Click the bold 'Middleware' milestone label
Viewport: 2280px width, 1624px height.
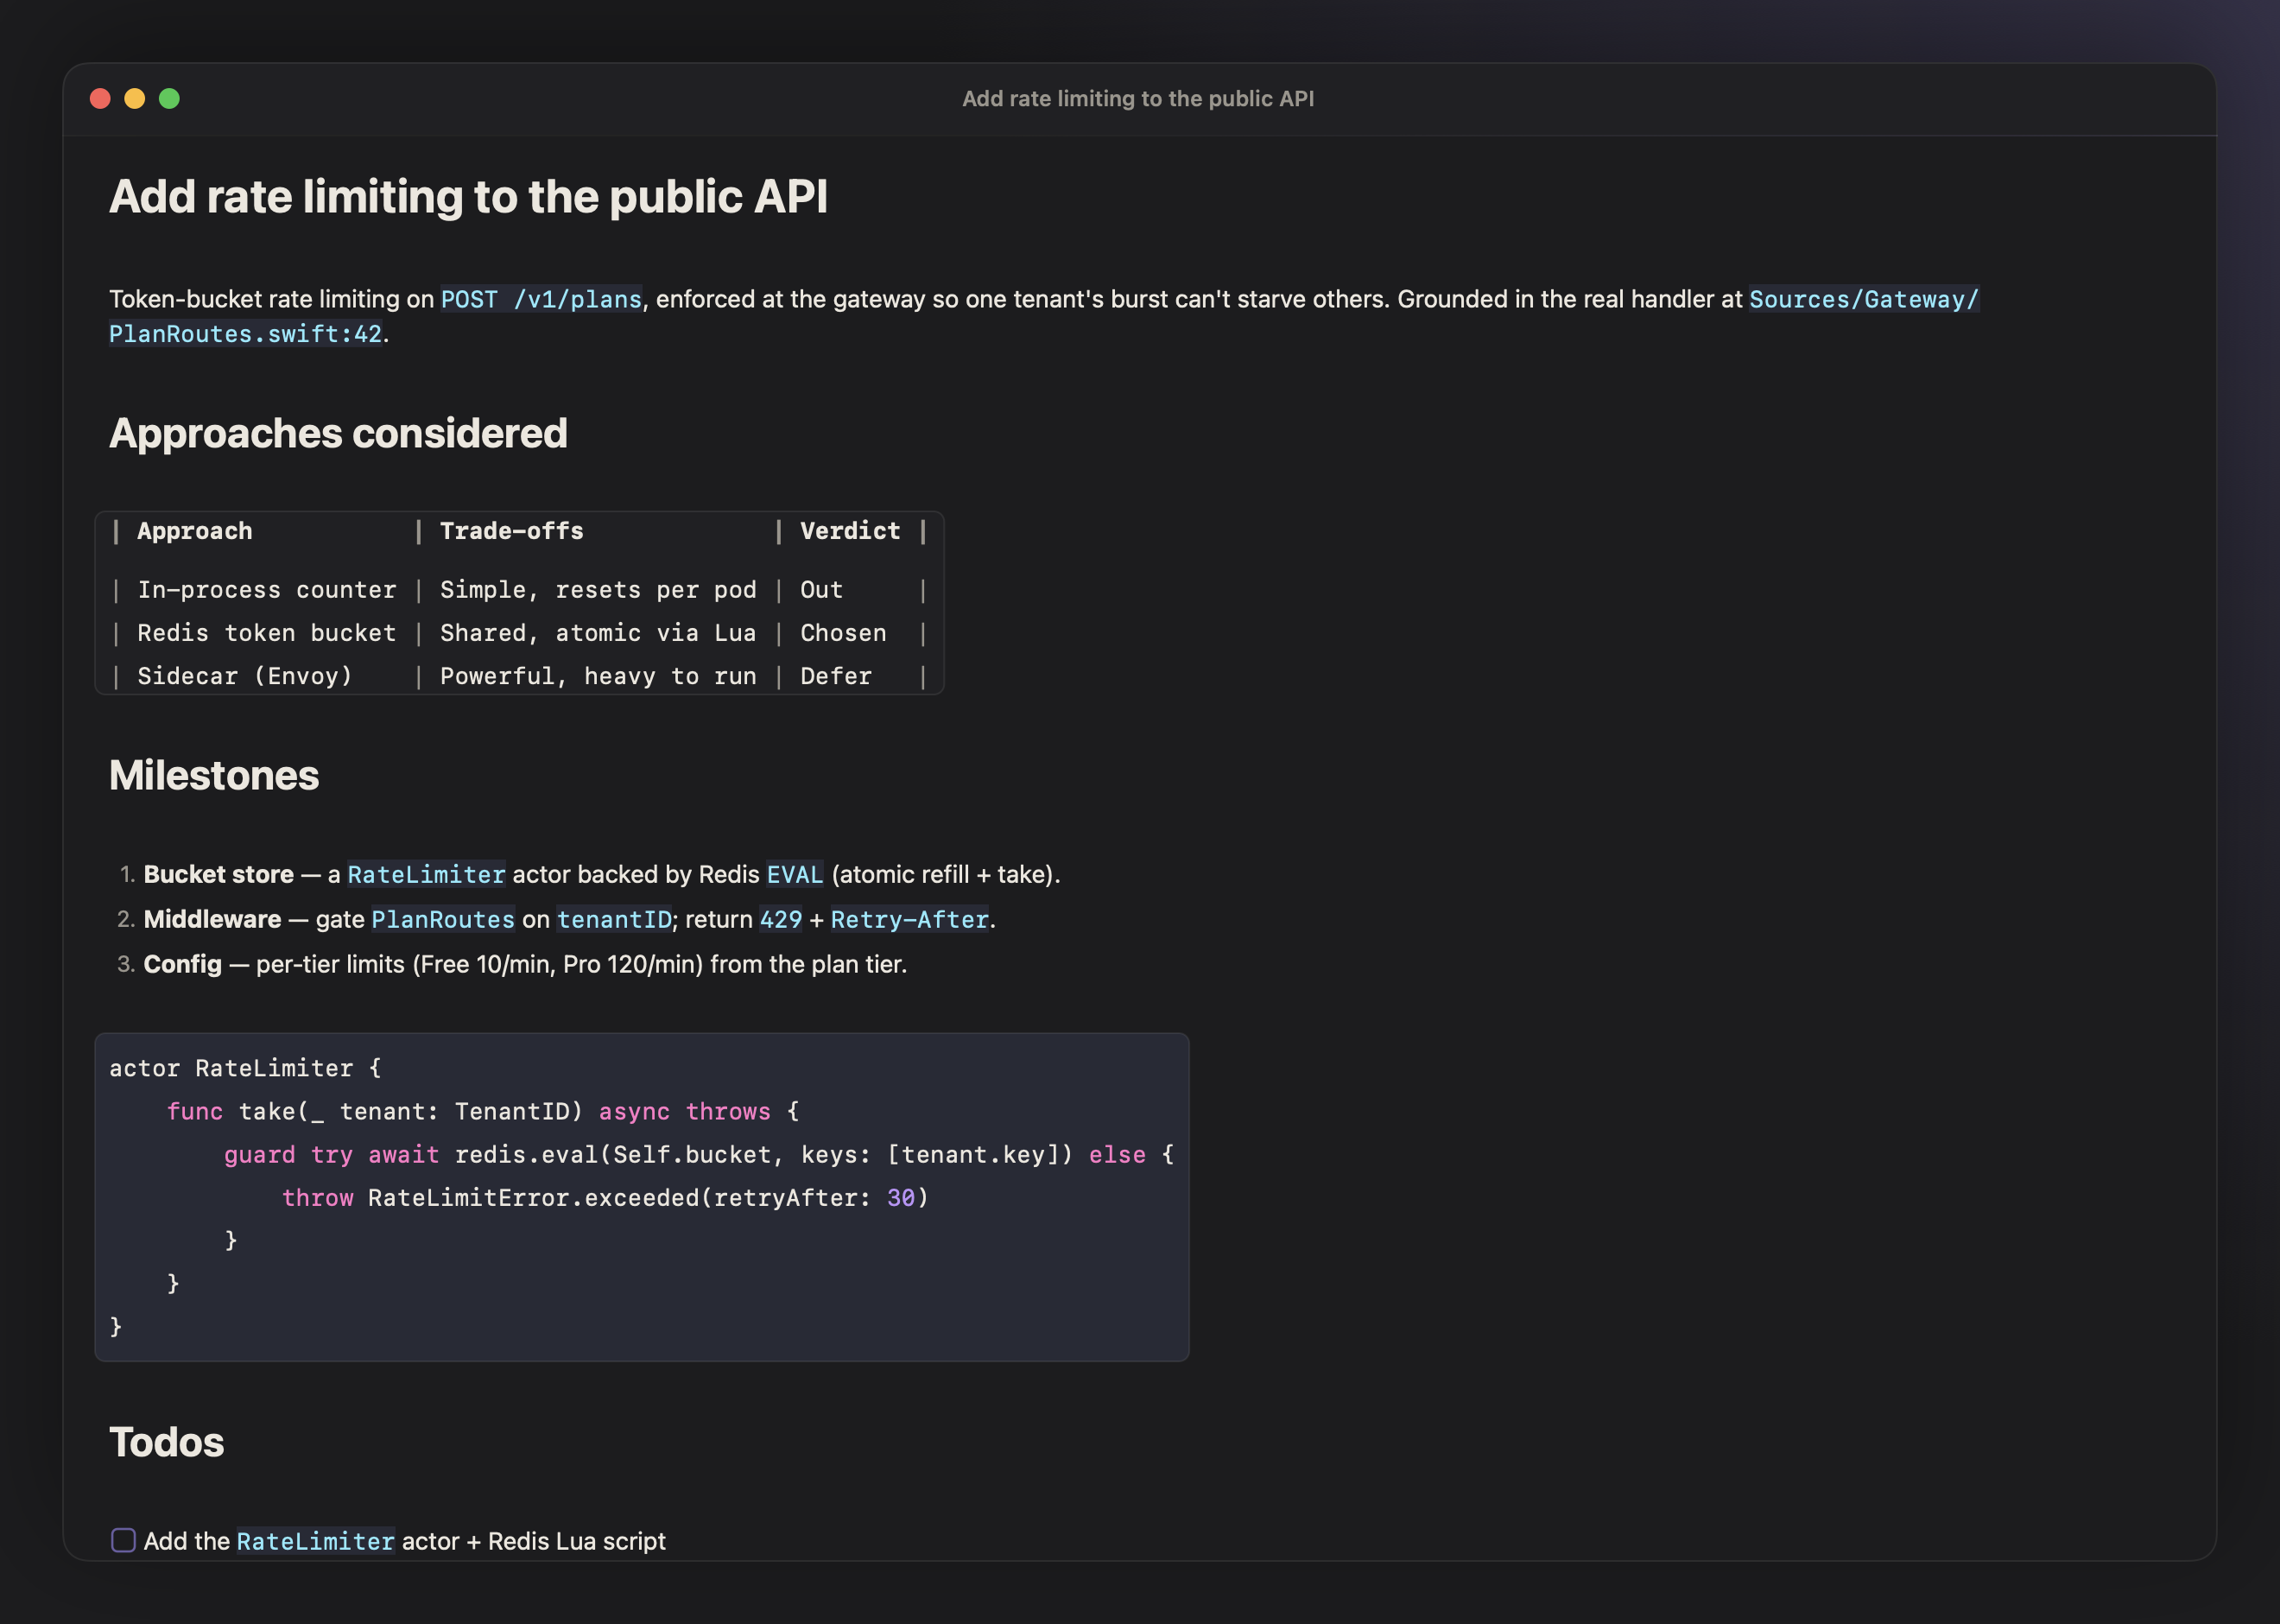click(x=213, y=920)
